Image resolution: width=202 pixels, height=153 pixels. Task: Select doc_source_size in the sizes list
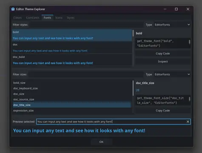(72, 99)
